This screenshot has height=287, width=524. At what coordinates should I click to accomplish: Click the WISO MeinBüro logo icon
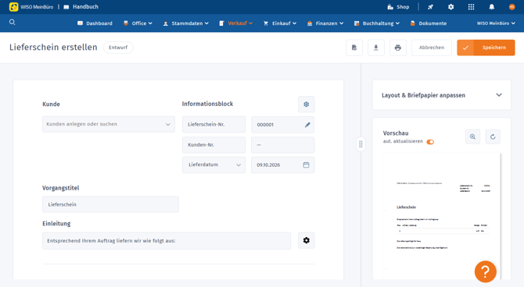pyautogui.click(x=14, y=7)
